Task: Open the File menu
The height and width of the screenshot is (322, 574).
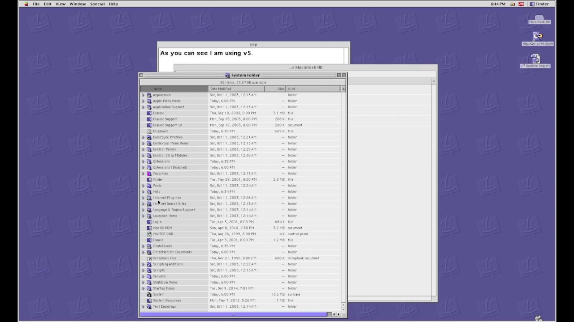Action: [36, 4]
